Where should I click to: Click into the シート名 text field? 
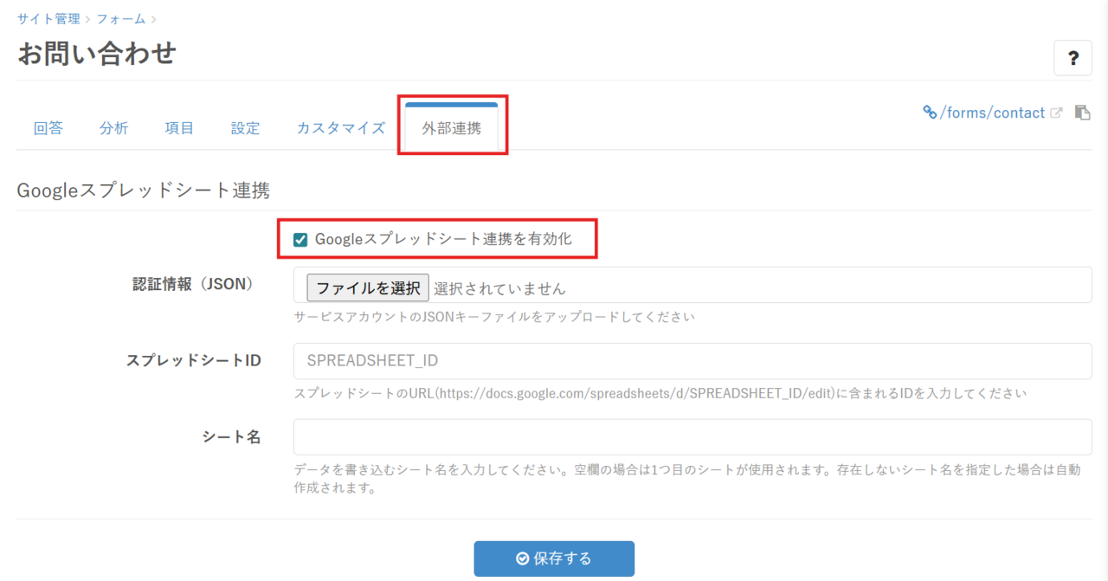[x=692, y=437]
